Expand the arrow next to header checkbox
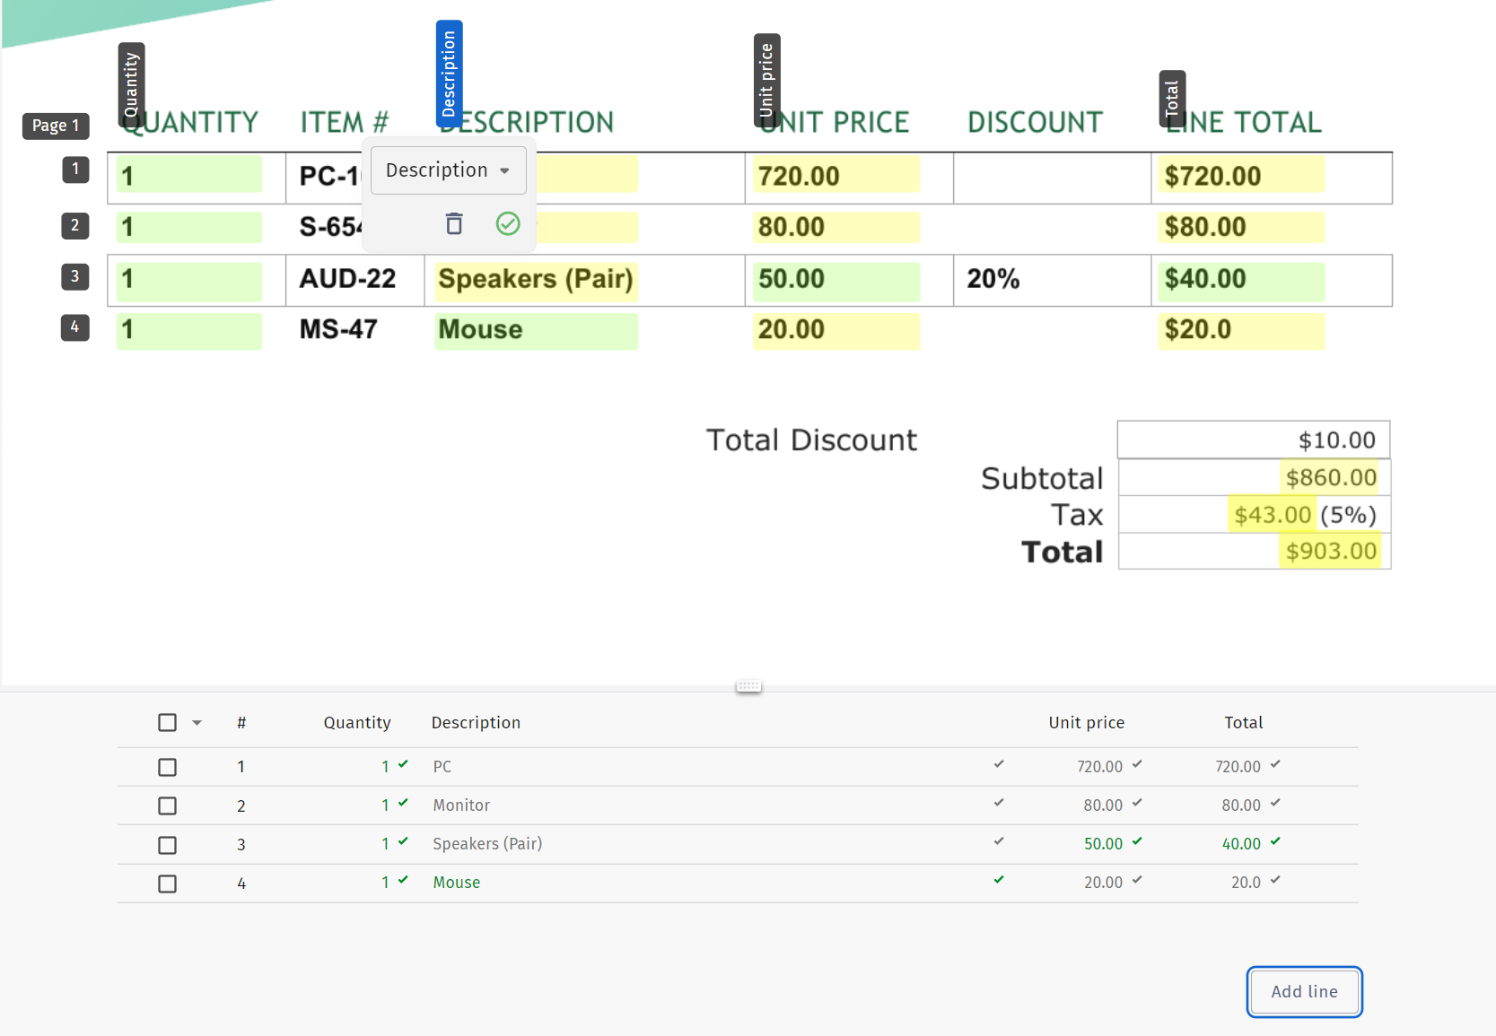1496x1036 pixels. coord(197,723)
